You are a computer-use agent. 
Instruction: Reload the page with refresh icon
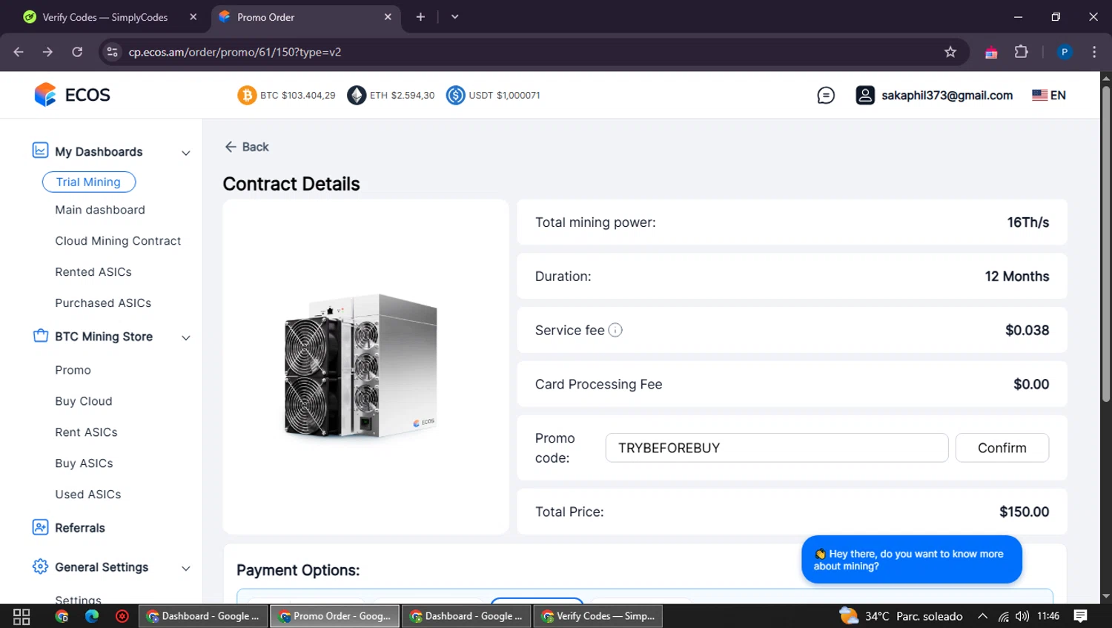click(x=77, y=52)
